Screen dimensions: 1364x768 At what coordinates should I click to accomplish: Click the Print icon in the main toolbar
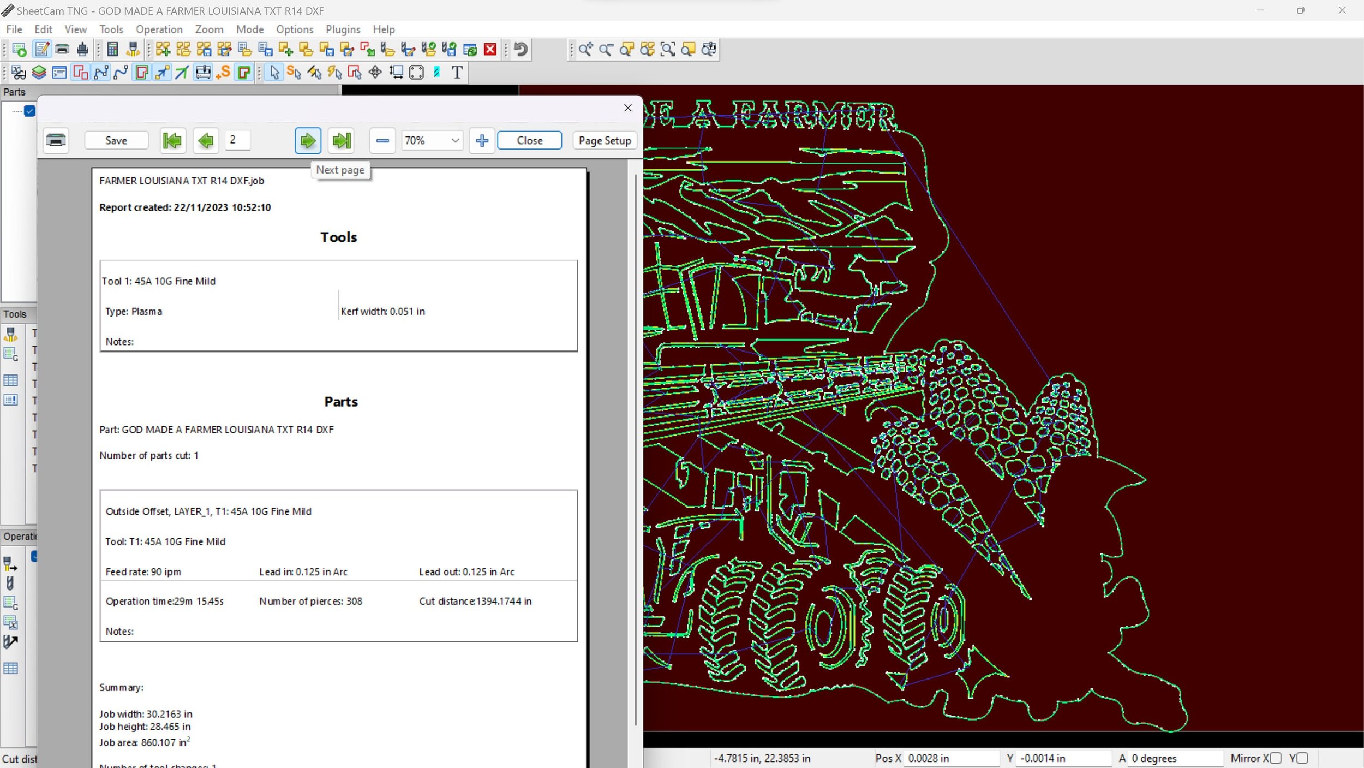pyautogui.click(x=62, y=50)
